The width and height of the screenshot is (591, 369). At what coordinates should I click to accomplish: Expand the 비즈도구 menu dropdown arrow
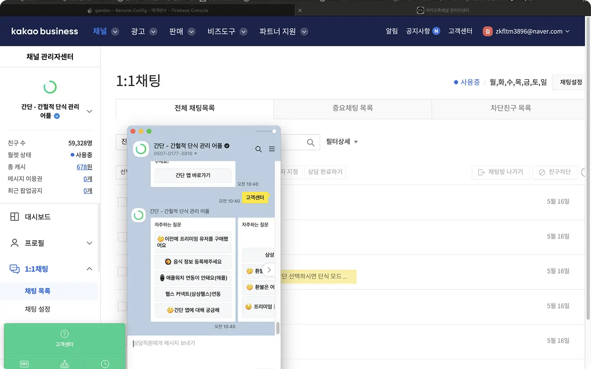[x=244, y=32]
